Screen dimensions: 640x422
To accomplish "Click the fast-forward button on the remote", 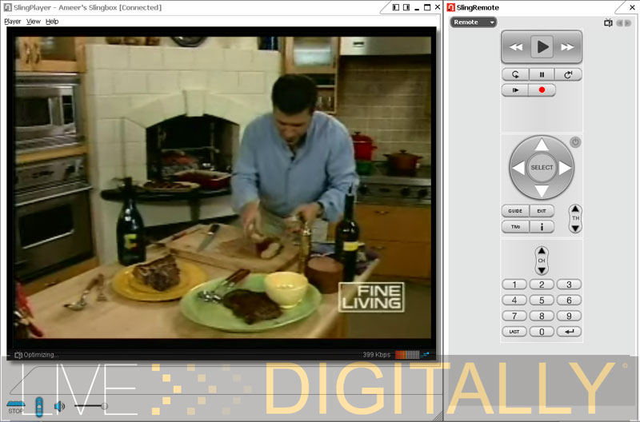I will pyautogui.click(x=567, y=47).
